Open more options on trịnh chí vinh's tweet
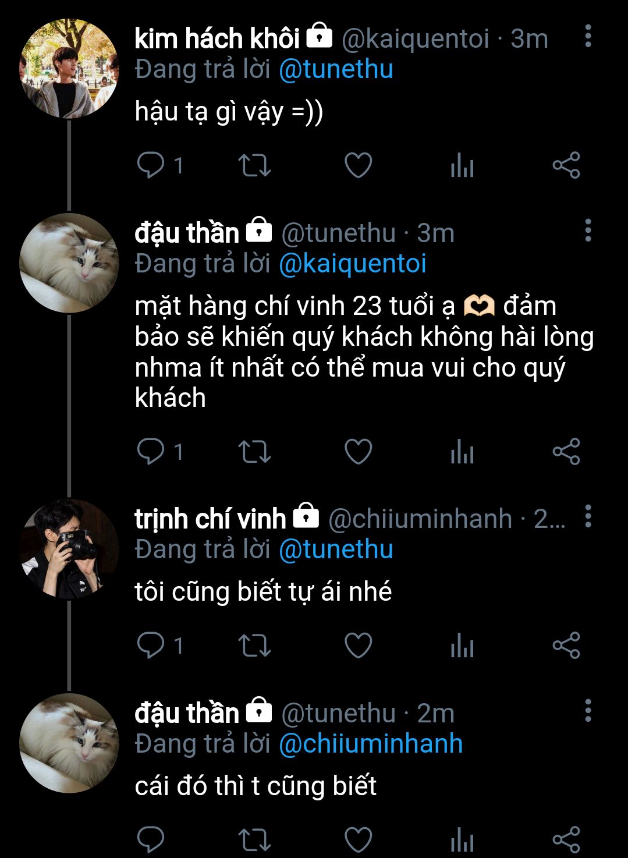628x858 pixels. (x=588, y=517)
